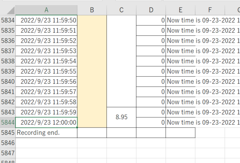Click the empty cell C5845
Image resolution: width=240 pixels, height=163 pixels.
[121, 133]
